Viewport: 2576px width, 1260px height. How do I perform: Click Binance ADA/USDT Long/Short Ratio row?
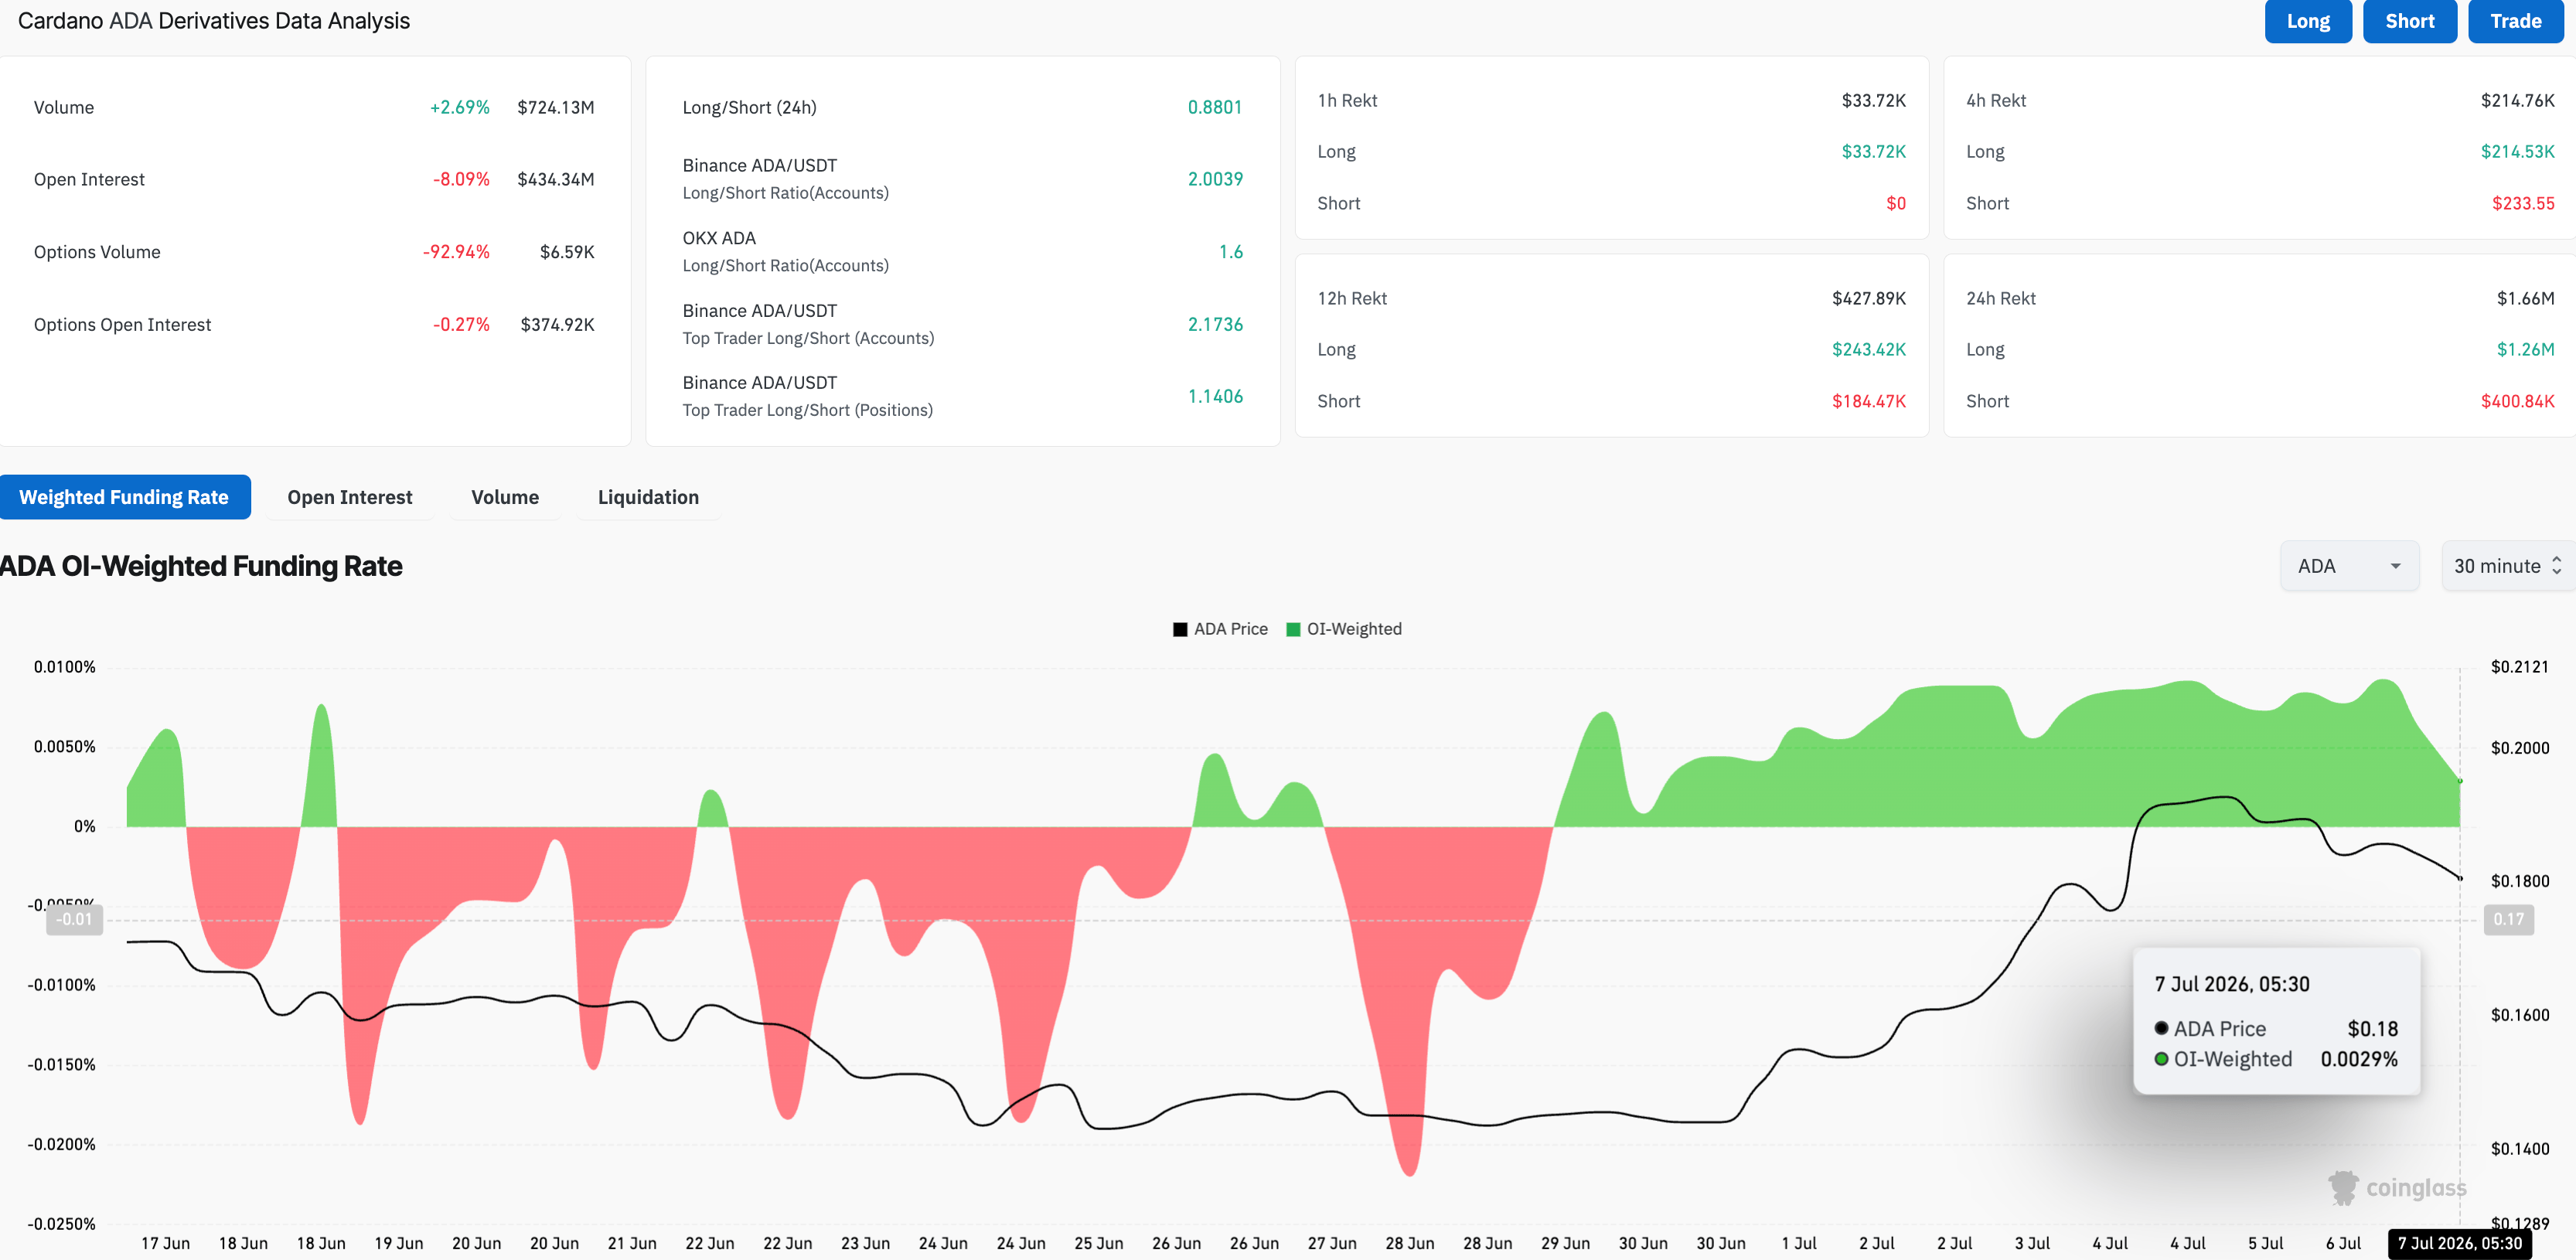[x=962, y=179]
